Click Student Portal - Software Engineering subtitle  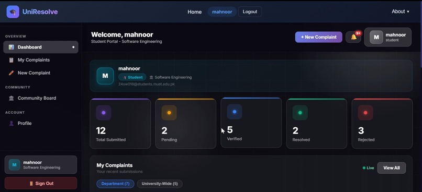pos(127,42)
